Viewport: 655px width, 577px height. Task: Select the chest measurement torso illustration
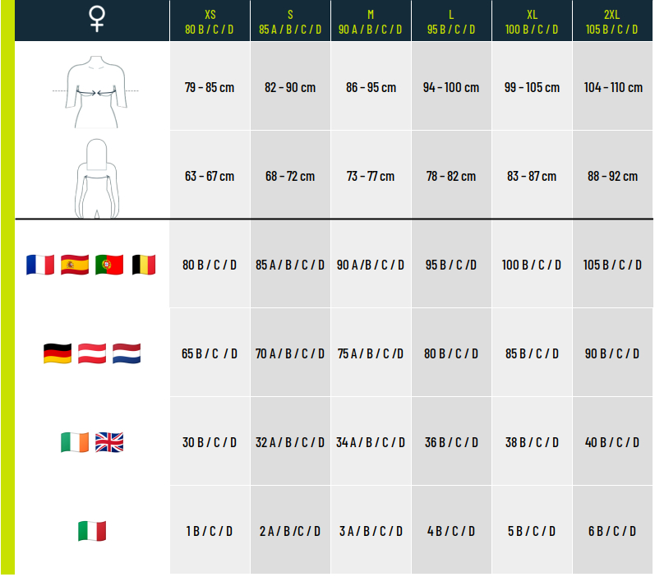point(95,91)
